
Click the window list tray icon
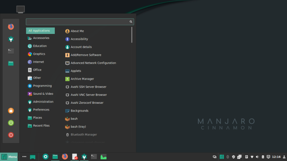tap(215, 157)
